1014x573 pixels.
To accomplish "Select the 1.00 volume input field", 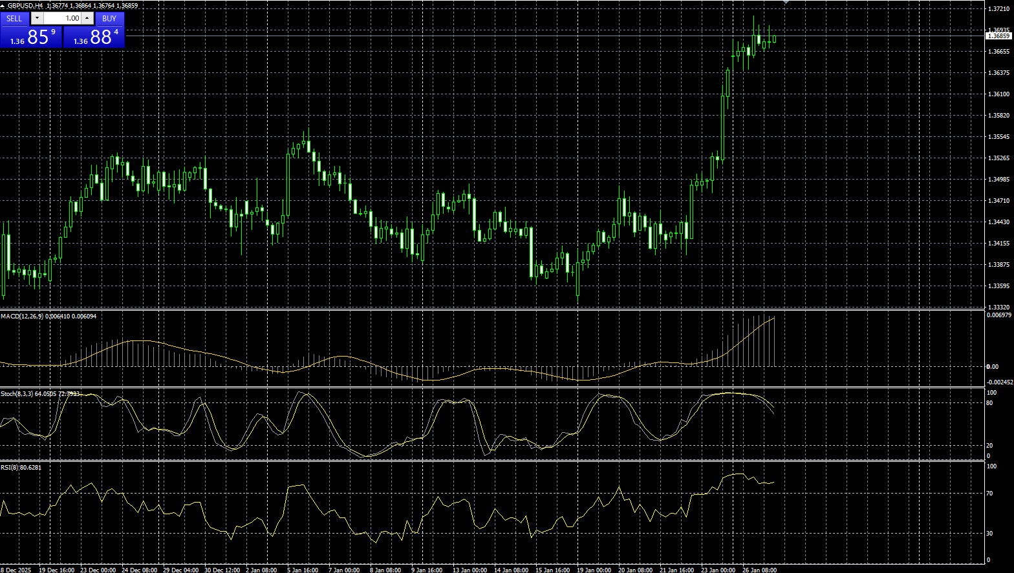I will coord(62,19).
